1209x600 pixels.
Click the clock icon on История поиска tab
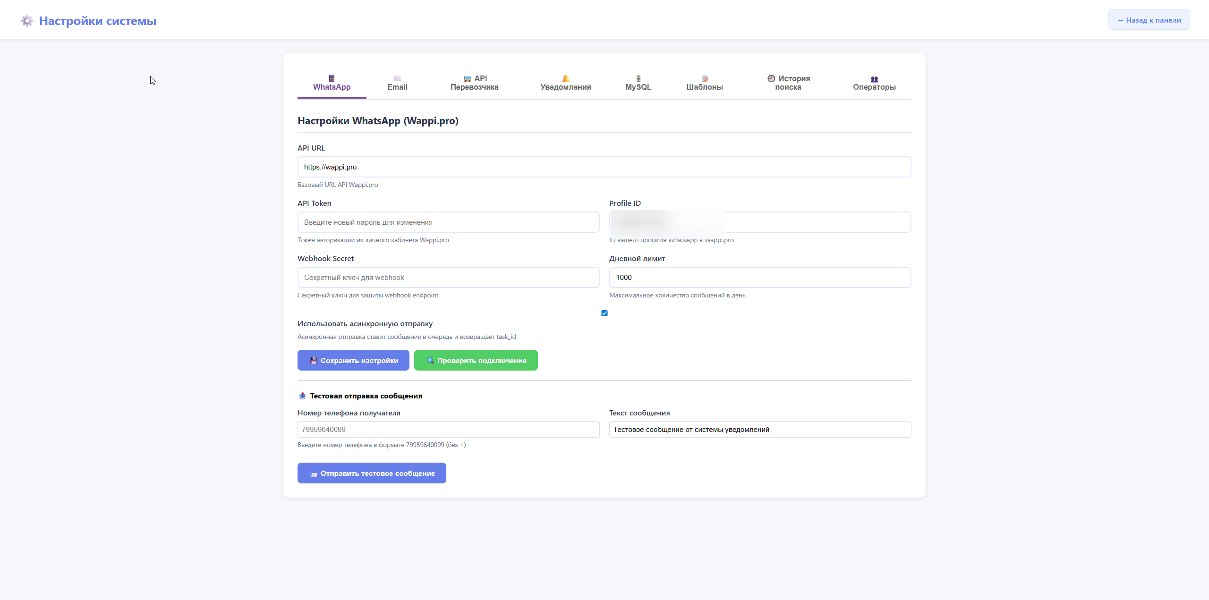[771, 78]
